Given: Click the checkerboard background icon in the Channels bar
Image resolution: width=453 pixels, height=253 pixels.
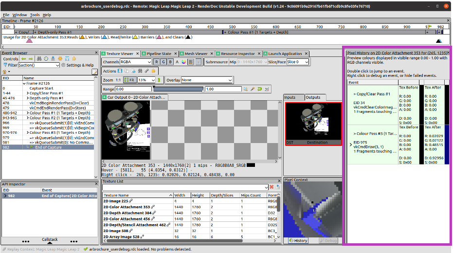Looking at the screenshot, I should 191,62.
